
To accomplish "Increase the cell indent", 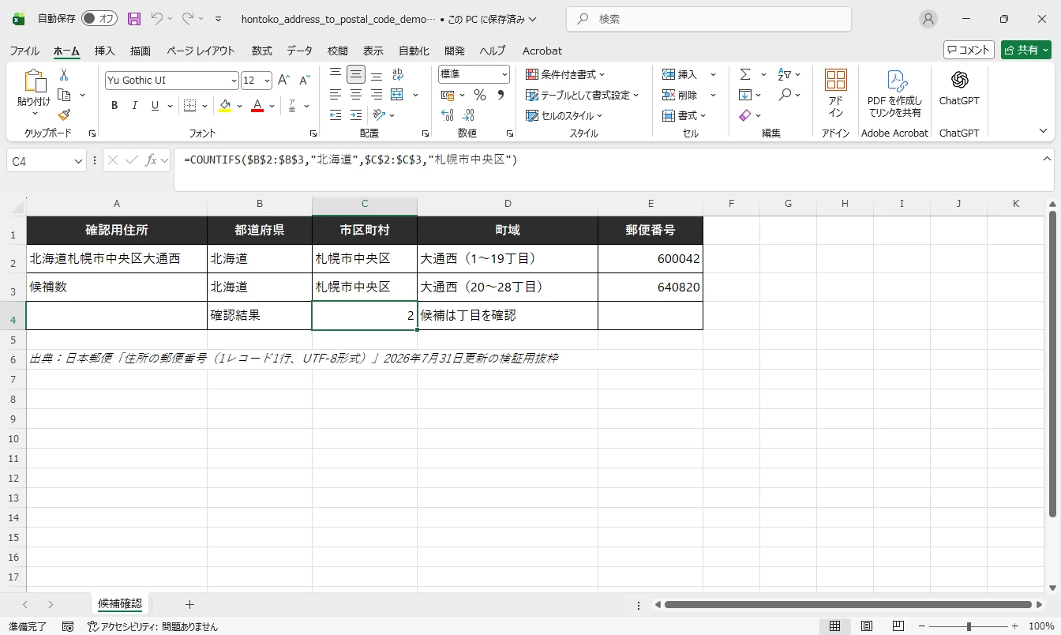I will (356, 115).
